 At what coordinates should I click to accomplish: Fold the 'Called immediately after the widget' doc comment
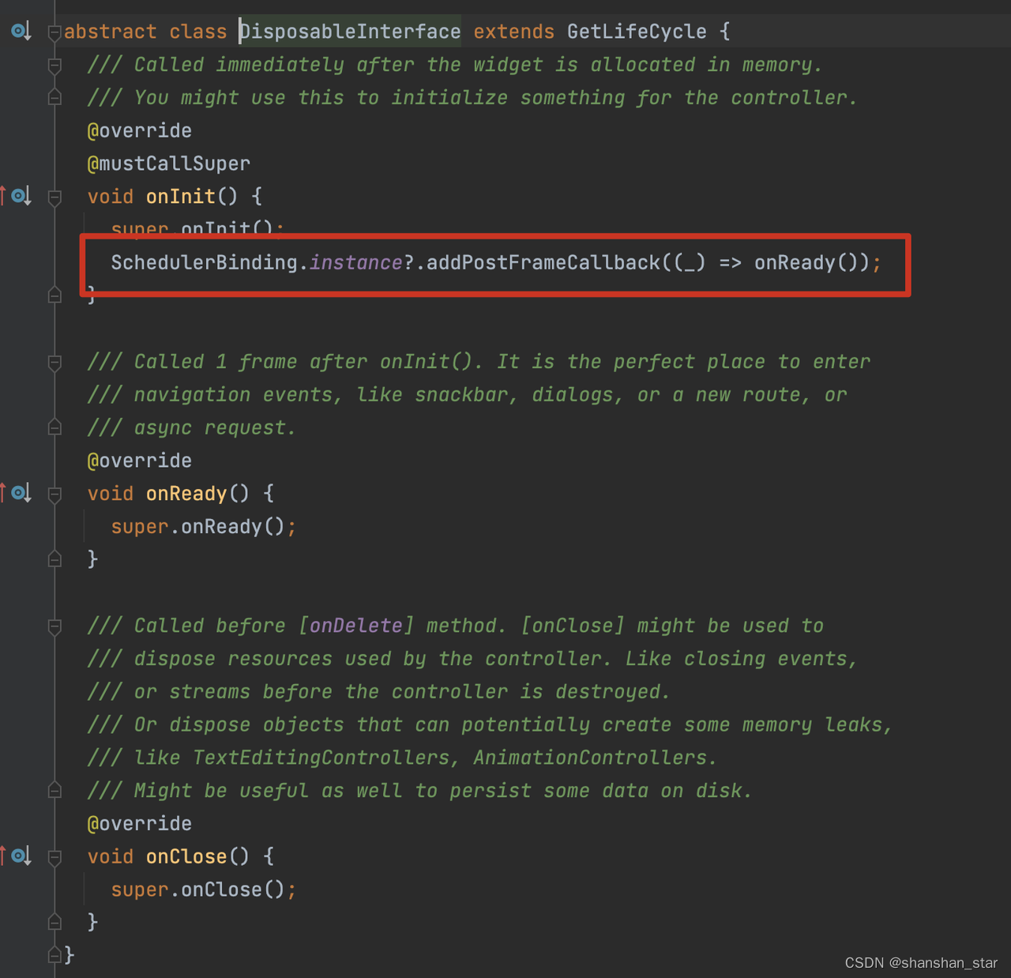pos(54,66)
